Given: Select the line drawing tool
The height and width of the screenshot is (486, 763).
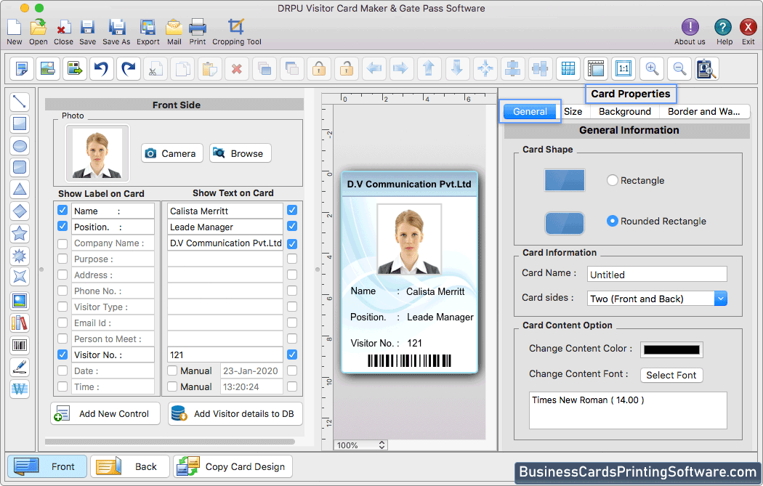Looking at the screenshot, I should 20,102.
